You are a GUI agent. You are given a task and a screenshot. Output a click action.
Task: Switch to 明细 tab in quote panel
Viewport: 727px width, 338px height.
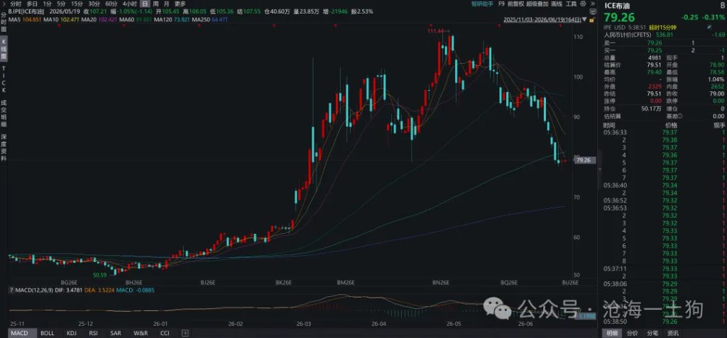pyautogui.click(x=613, y=333)
